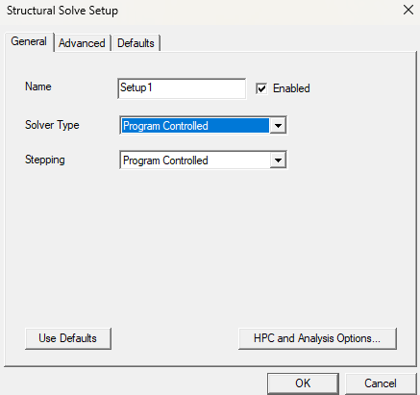Click the Stepping label
This screenshot has height=395, width=420.
click(x=45, y=160)
